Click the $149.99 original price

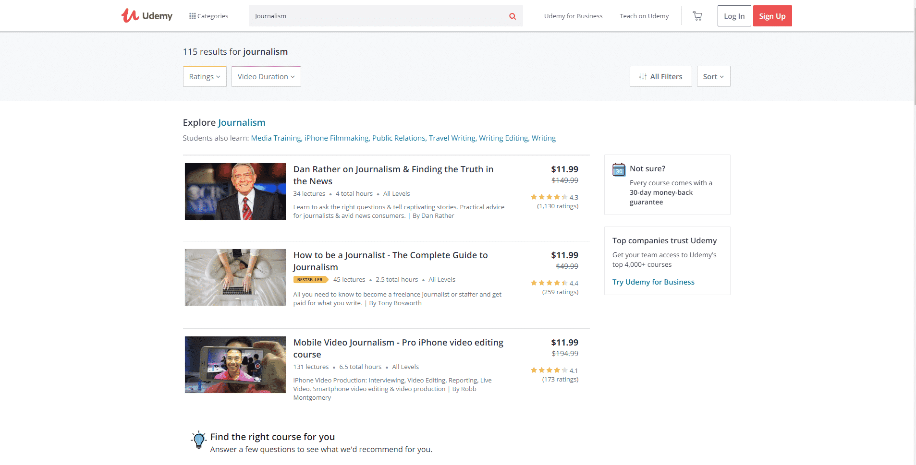[x=565, y=180]
